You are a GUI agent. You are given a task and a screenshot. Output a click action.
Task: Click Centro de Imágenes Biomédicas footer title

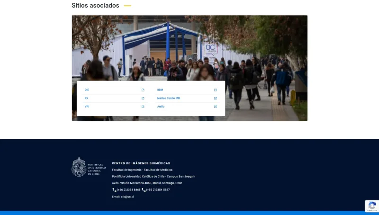point(141,163)
